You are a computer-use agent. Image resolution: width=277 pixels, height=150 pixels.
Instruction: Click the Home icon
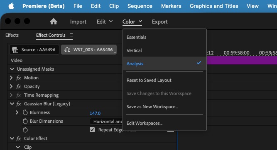point(54,21)
